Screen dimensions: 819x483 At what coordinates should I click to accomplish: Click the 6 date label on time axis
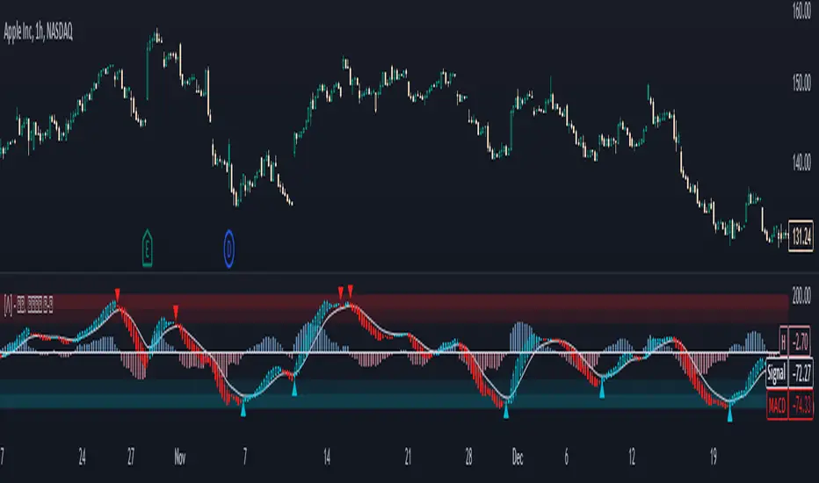point(566,458)
